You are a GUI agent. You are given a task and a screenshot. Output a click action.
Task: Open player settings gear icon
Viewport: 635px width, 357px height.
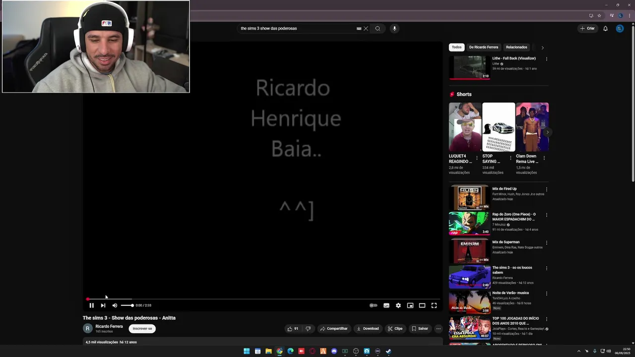[398, 305]
